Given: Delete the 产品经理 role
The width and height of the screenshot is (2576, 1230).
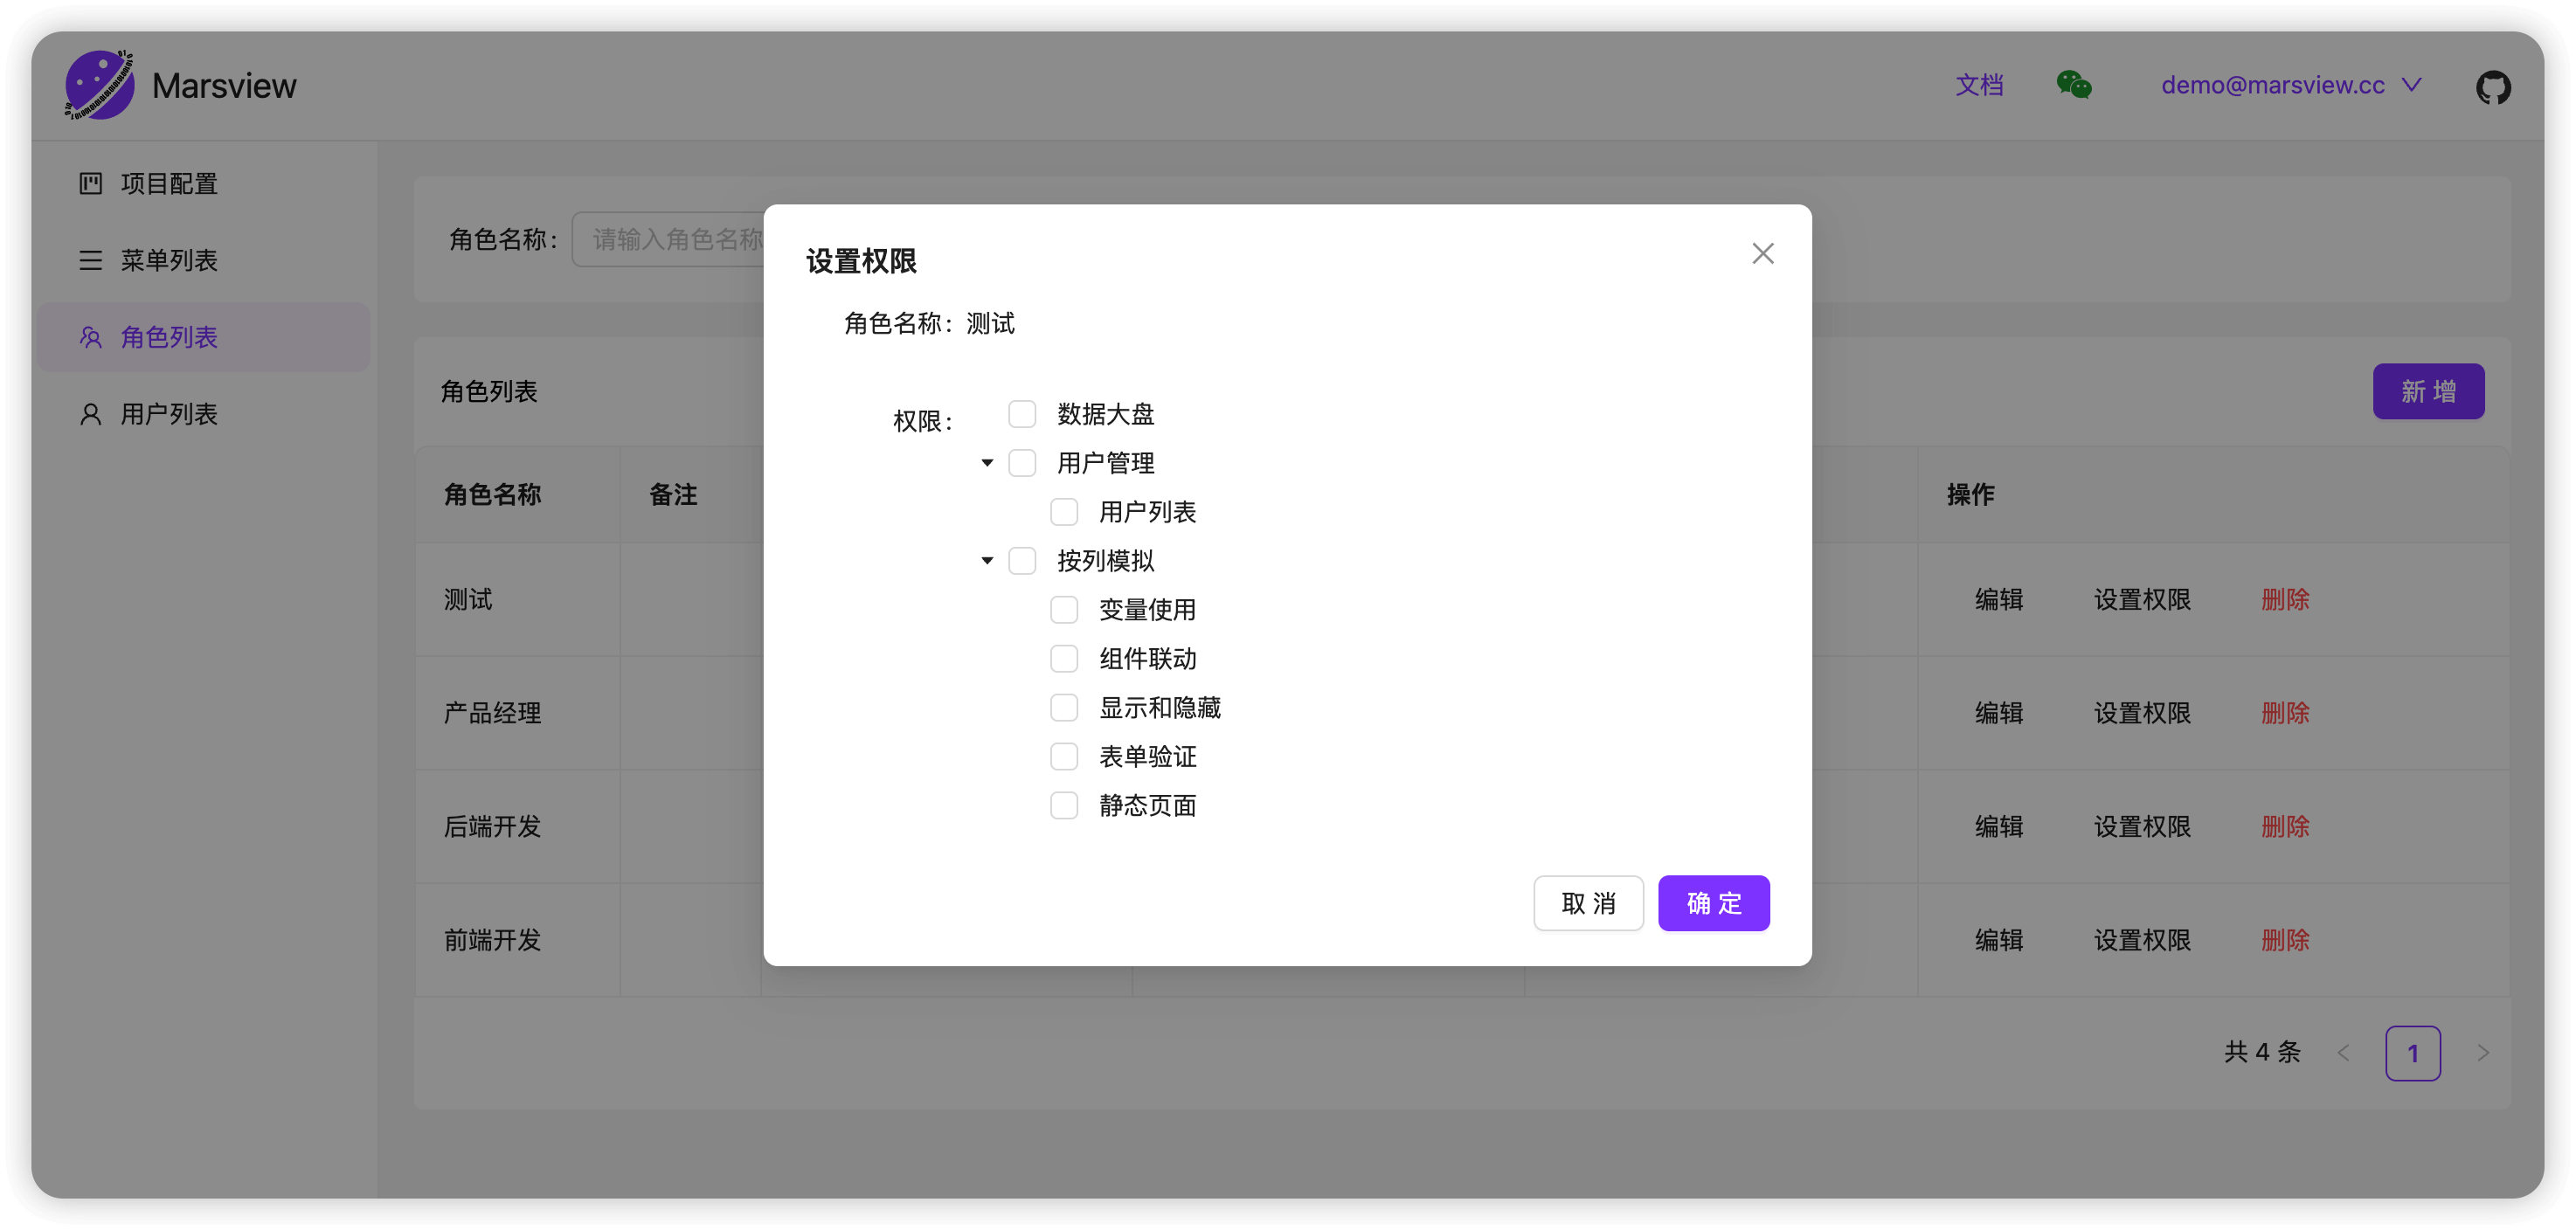Looking at the screenshot, I should (x=2285, y=713).
